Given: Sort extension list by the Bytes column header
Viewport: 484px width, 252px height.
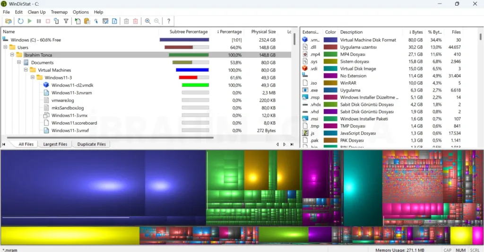Looking at the screenshot, I should [x=413, y=32].
